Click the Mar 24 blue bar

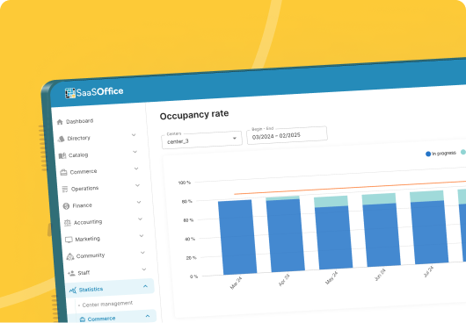[x=237, y=237]
